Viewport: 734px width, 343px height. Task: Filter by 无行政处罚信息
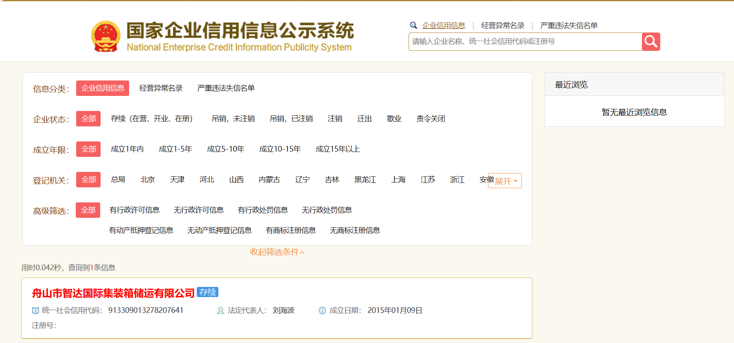pos(327,210)
